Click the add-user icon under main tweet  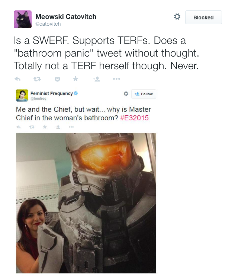click(97, 79)
